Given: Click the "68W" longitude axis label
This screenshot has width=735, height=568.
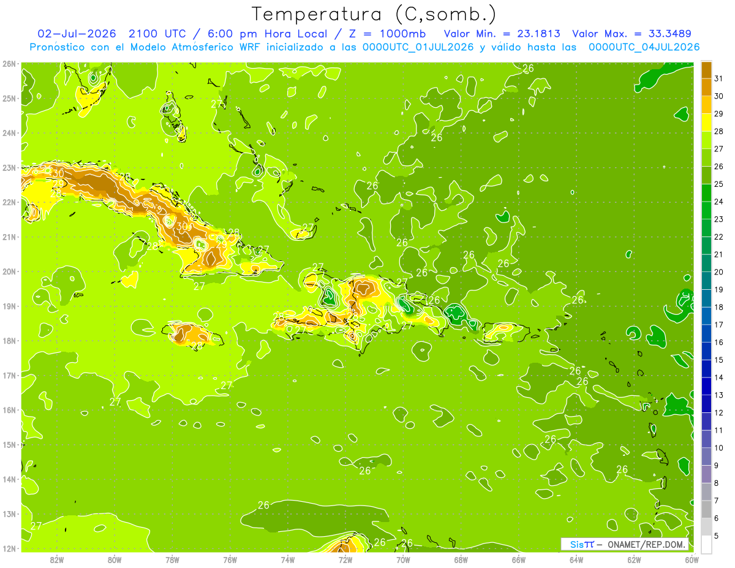Looking at the screenshot, I should (x=461, y=559).
